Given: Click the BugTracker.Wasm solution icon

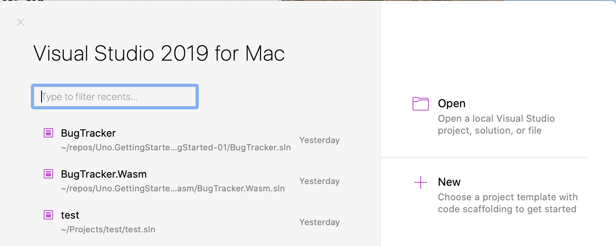Looking at the screenshot, I should pyautogui.click(x=48, y=174).
